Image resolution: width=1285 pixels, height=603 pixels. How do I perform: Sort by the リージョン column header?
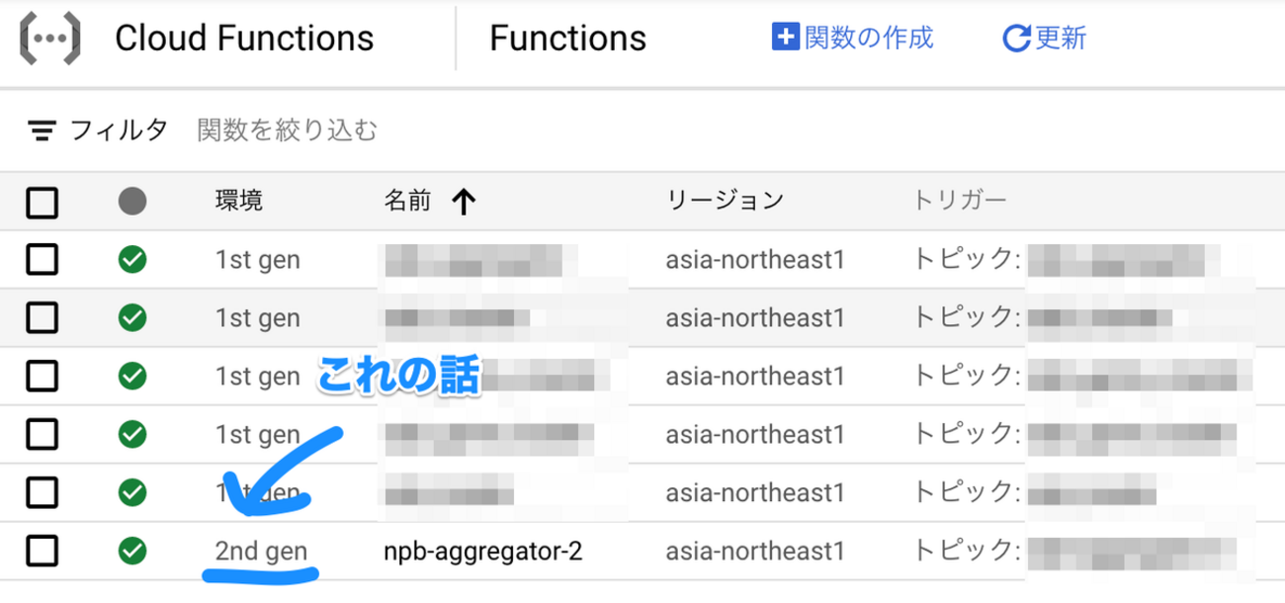(x=725, y=201)
